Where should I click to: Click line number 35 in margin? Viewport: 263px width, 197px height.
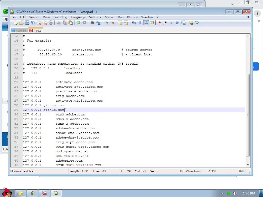coord(16,137)
